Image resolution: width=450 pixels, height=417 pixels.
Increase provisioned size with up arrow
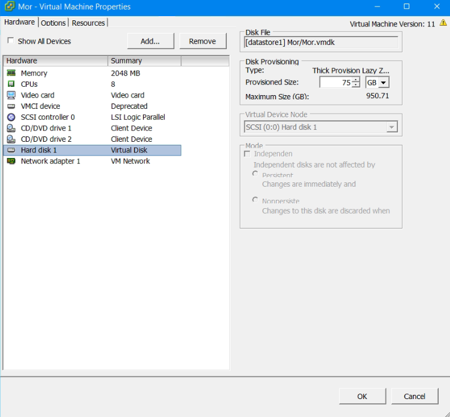[356, 80]
